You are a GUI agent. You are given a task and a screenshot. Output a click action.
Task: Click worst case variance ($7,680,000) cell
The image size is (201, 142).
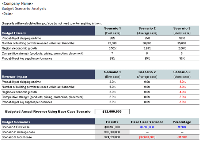(147, 137)
